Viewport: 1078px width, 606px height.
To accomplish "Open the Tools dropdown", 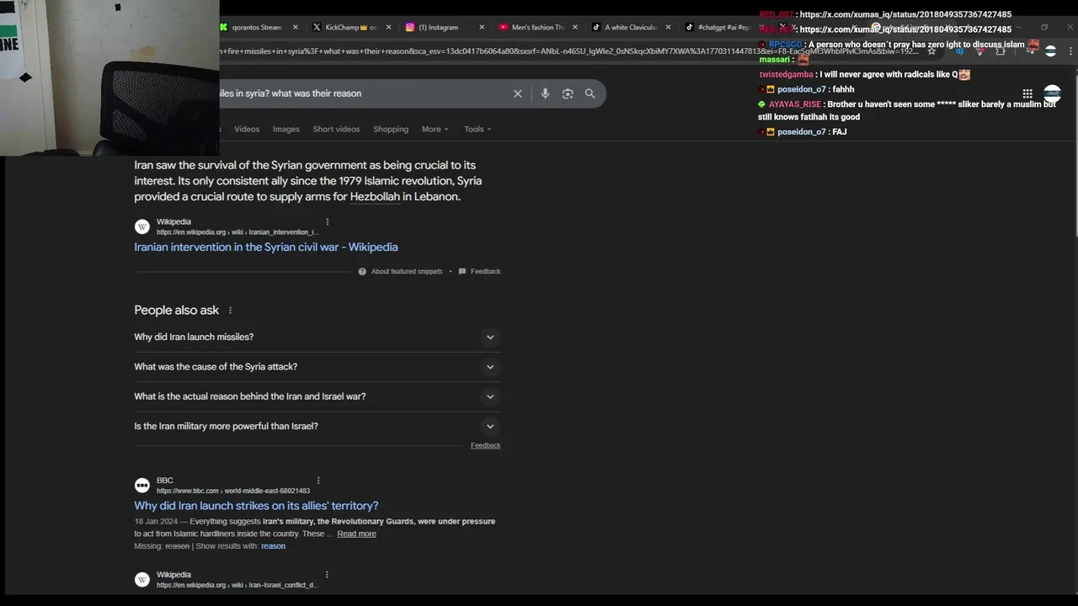I will 478,129.
